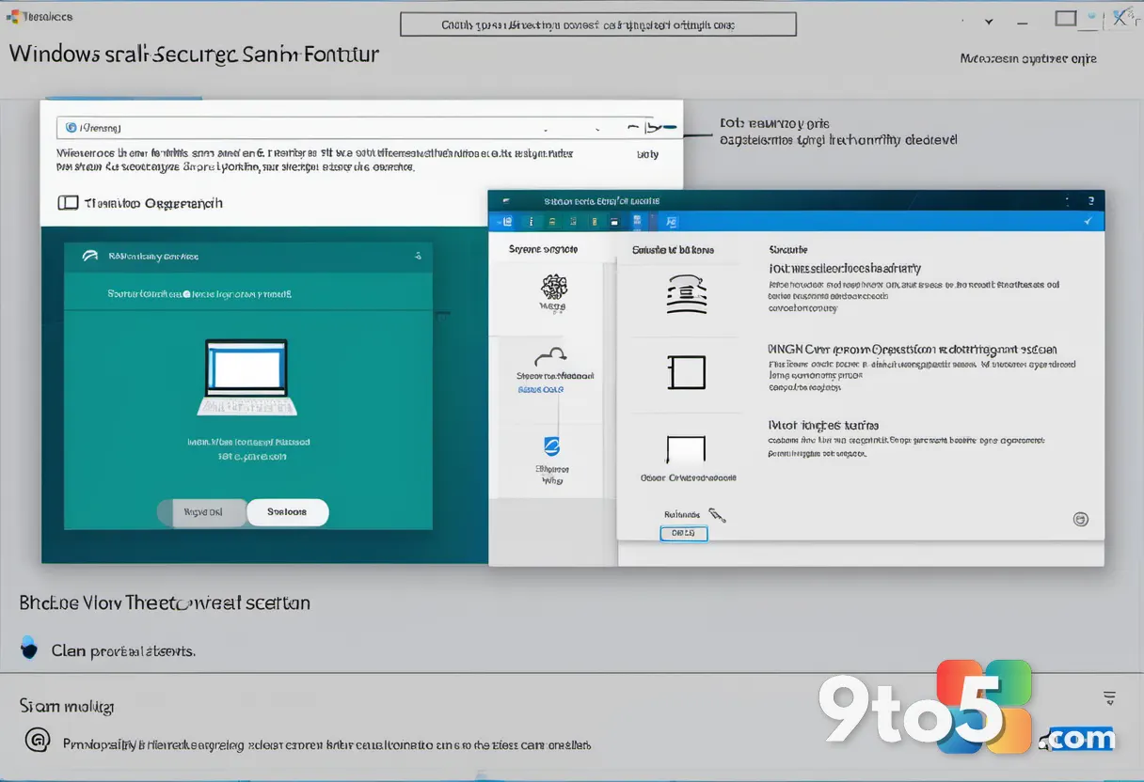Click the arc icon in teal dialog header
Image resolution: width=1144 pixels, height=782 pixels.
91,256
